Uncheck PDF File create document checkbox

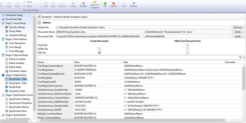pyautogui.click(x=99, y=53)
